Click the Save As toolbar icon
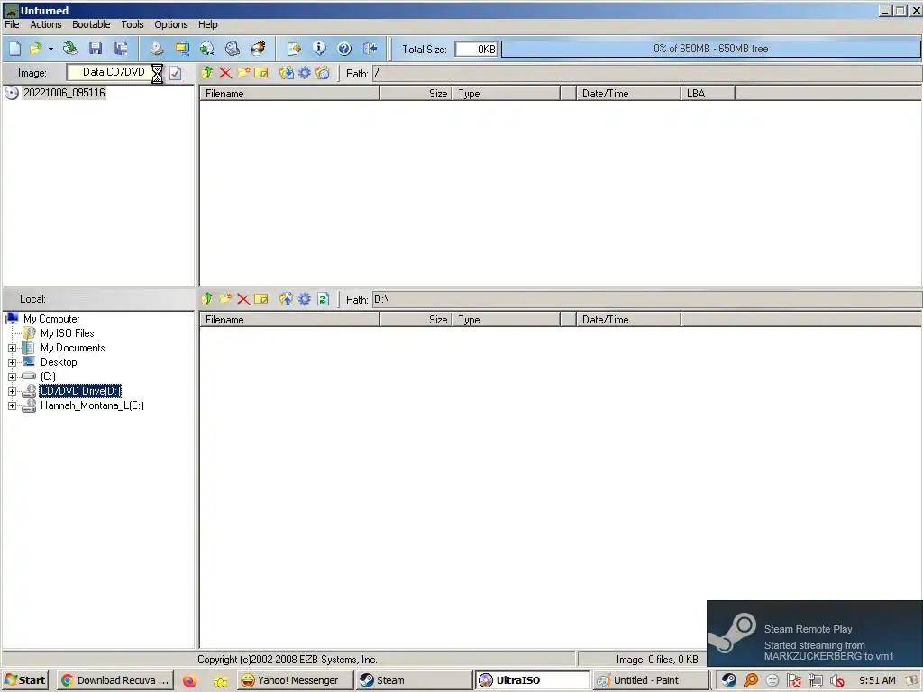This screenshot has width=923, height=692. click(121, 49)
